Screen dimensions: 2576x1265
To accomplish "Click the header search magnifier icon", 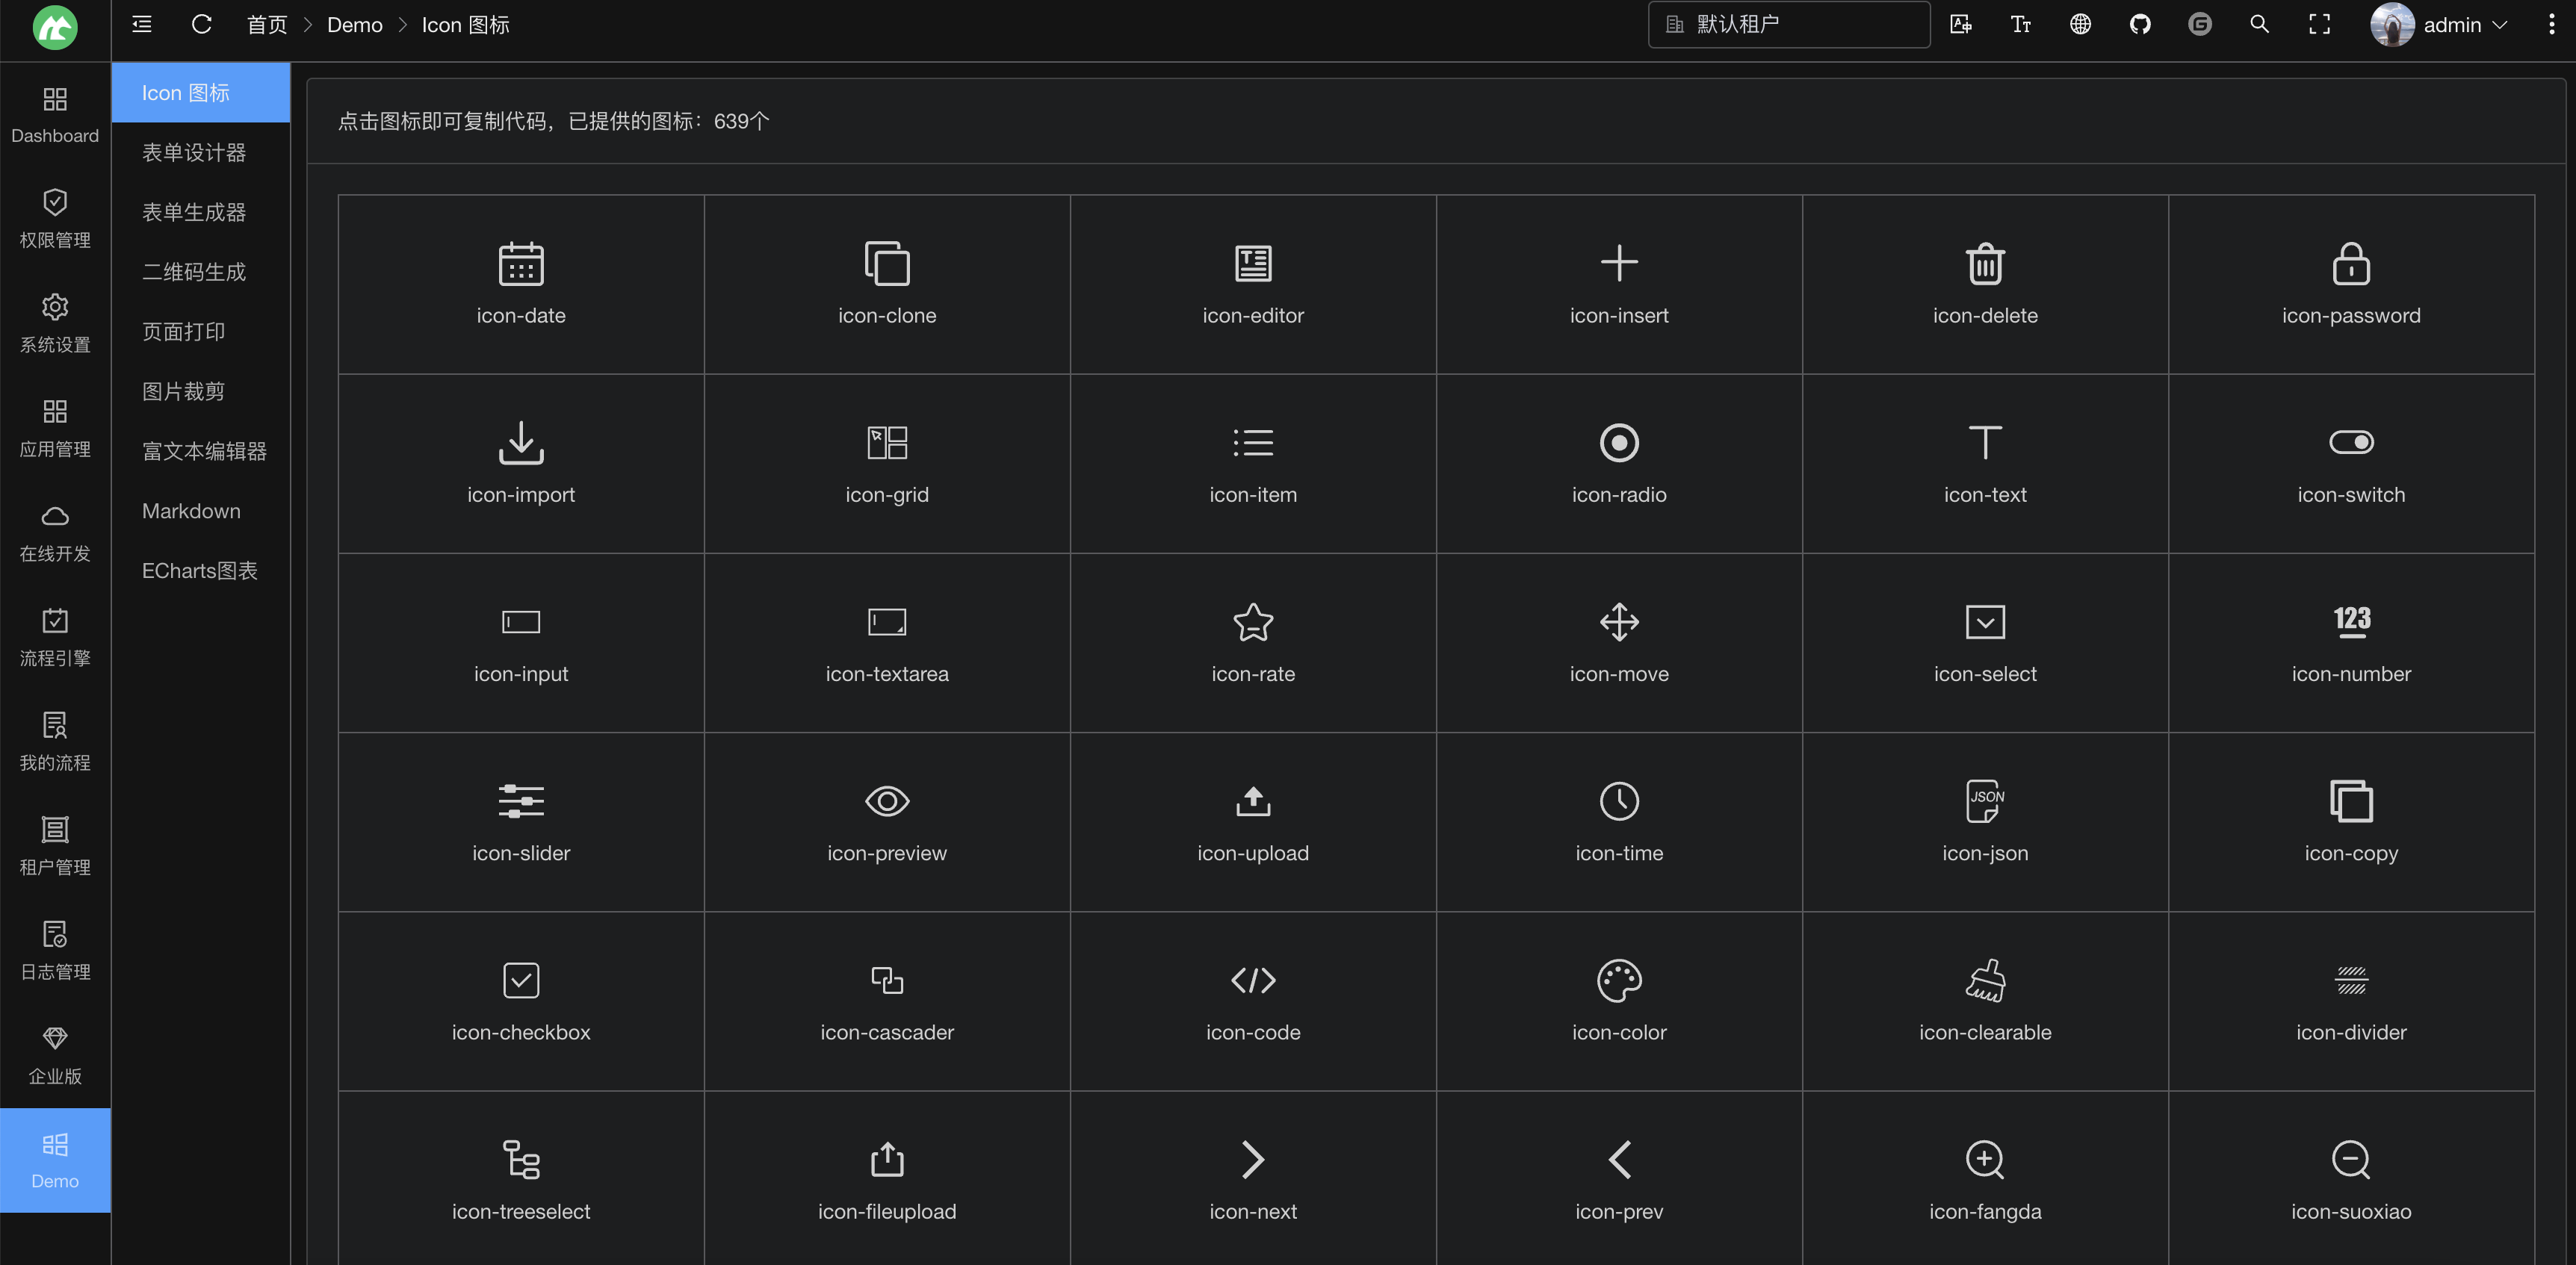I will point(2259,24).
